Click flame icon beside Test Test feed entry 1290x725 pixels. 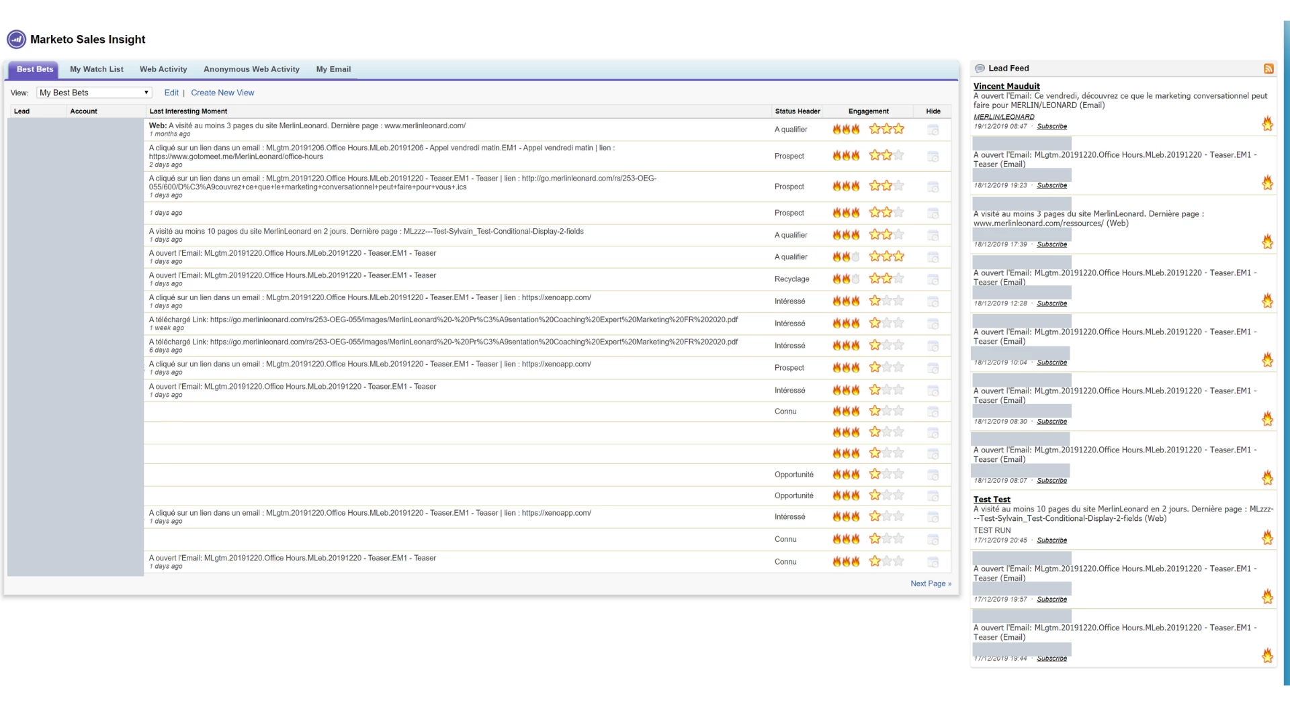click(1267, 538)
